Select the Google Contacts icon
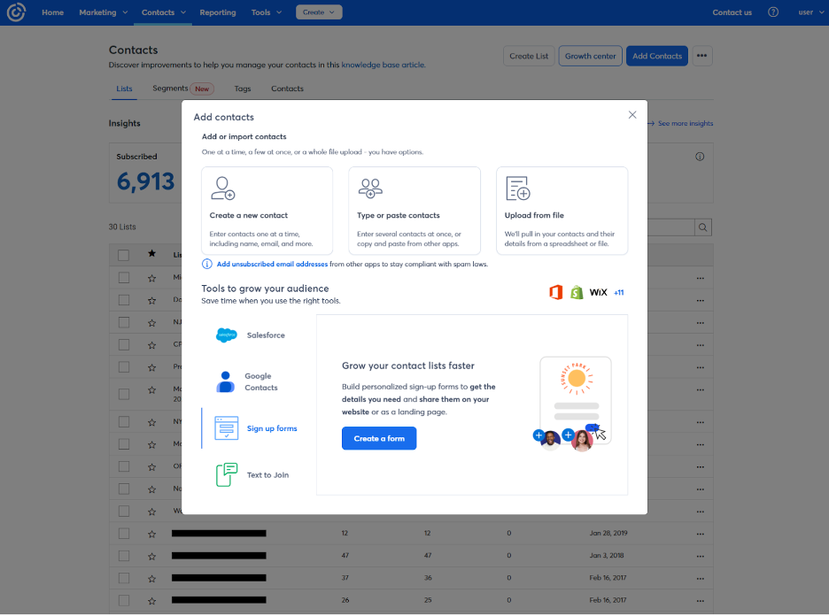Image resolution: width=829 pixels, height=616 pixels. (x=226, y=381)
